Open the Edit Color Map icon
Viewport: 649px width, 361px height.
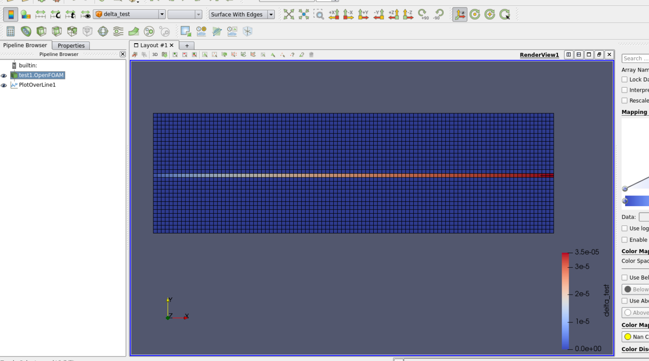click(x=26, y=14)
